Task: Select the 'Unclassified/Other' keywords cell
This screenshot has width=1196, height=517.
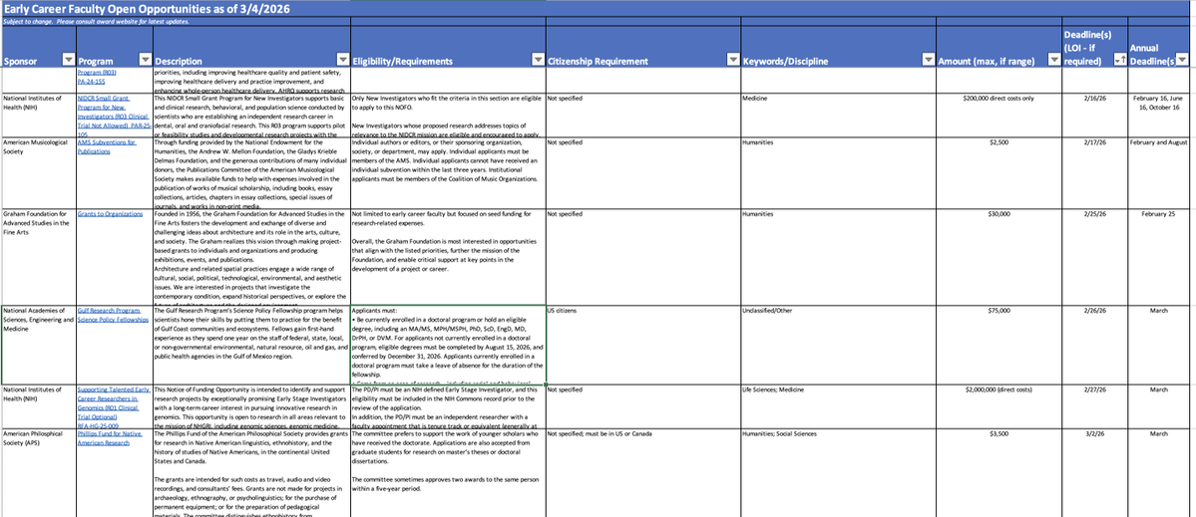Action: coord(838,345)
